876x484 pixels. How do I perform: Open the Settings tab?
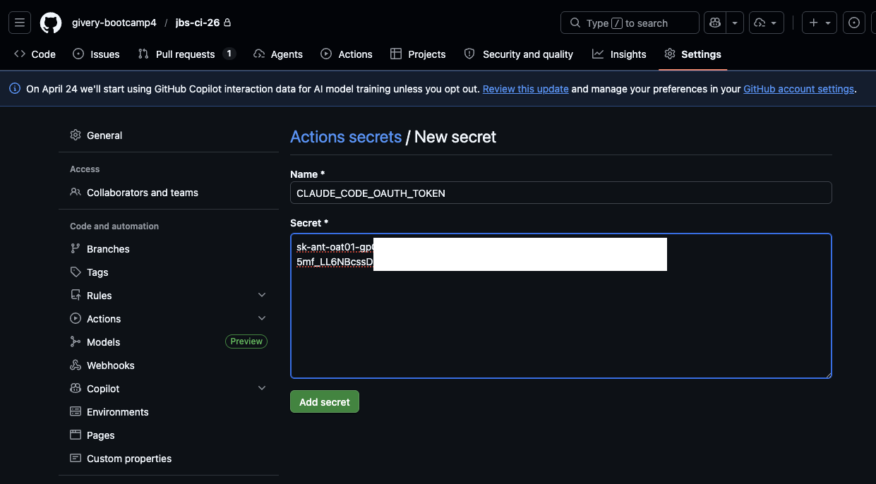pyautogui.click(x=692, y=54)
